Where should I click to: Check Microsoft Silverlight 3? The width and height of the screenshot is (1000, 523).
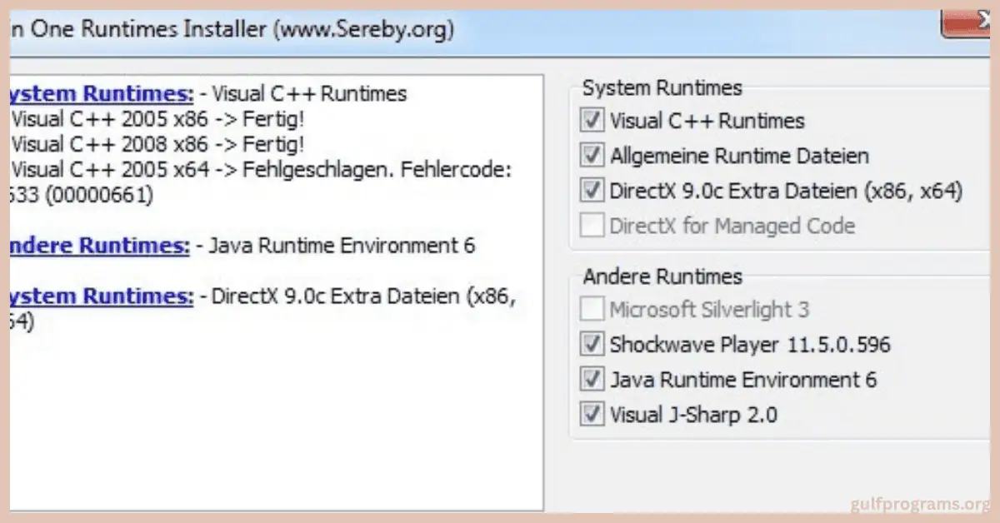[591, 308]
